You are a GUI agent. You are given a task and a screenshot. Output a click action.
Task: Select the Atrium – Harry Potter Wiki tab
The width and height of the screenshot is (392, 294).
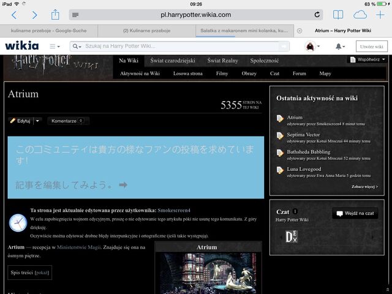coord(343,31)
